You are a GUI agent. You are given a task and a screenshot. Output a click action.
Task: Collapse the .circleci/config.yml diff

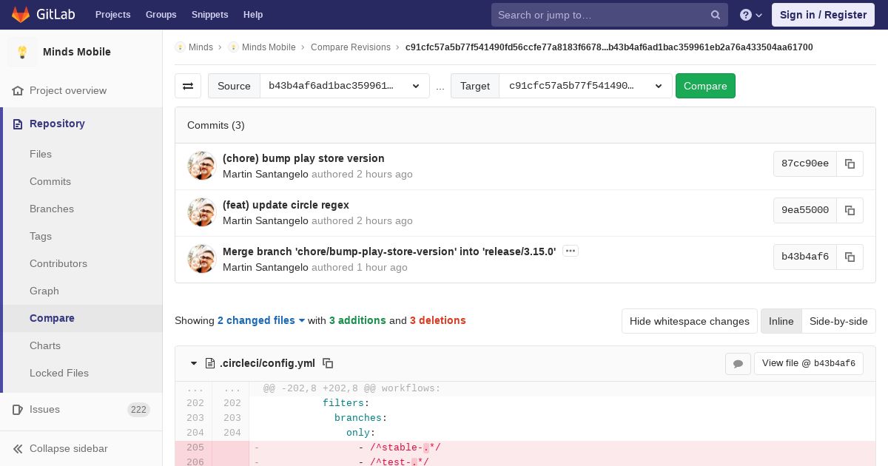coord(194,363)
